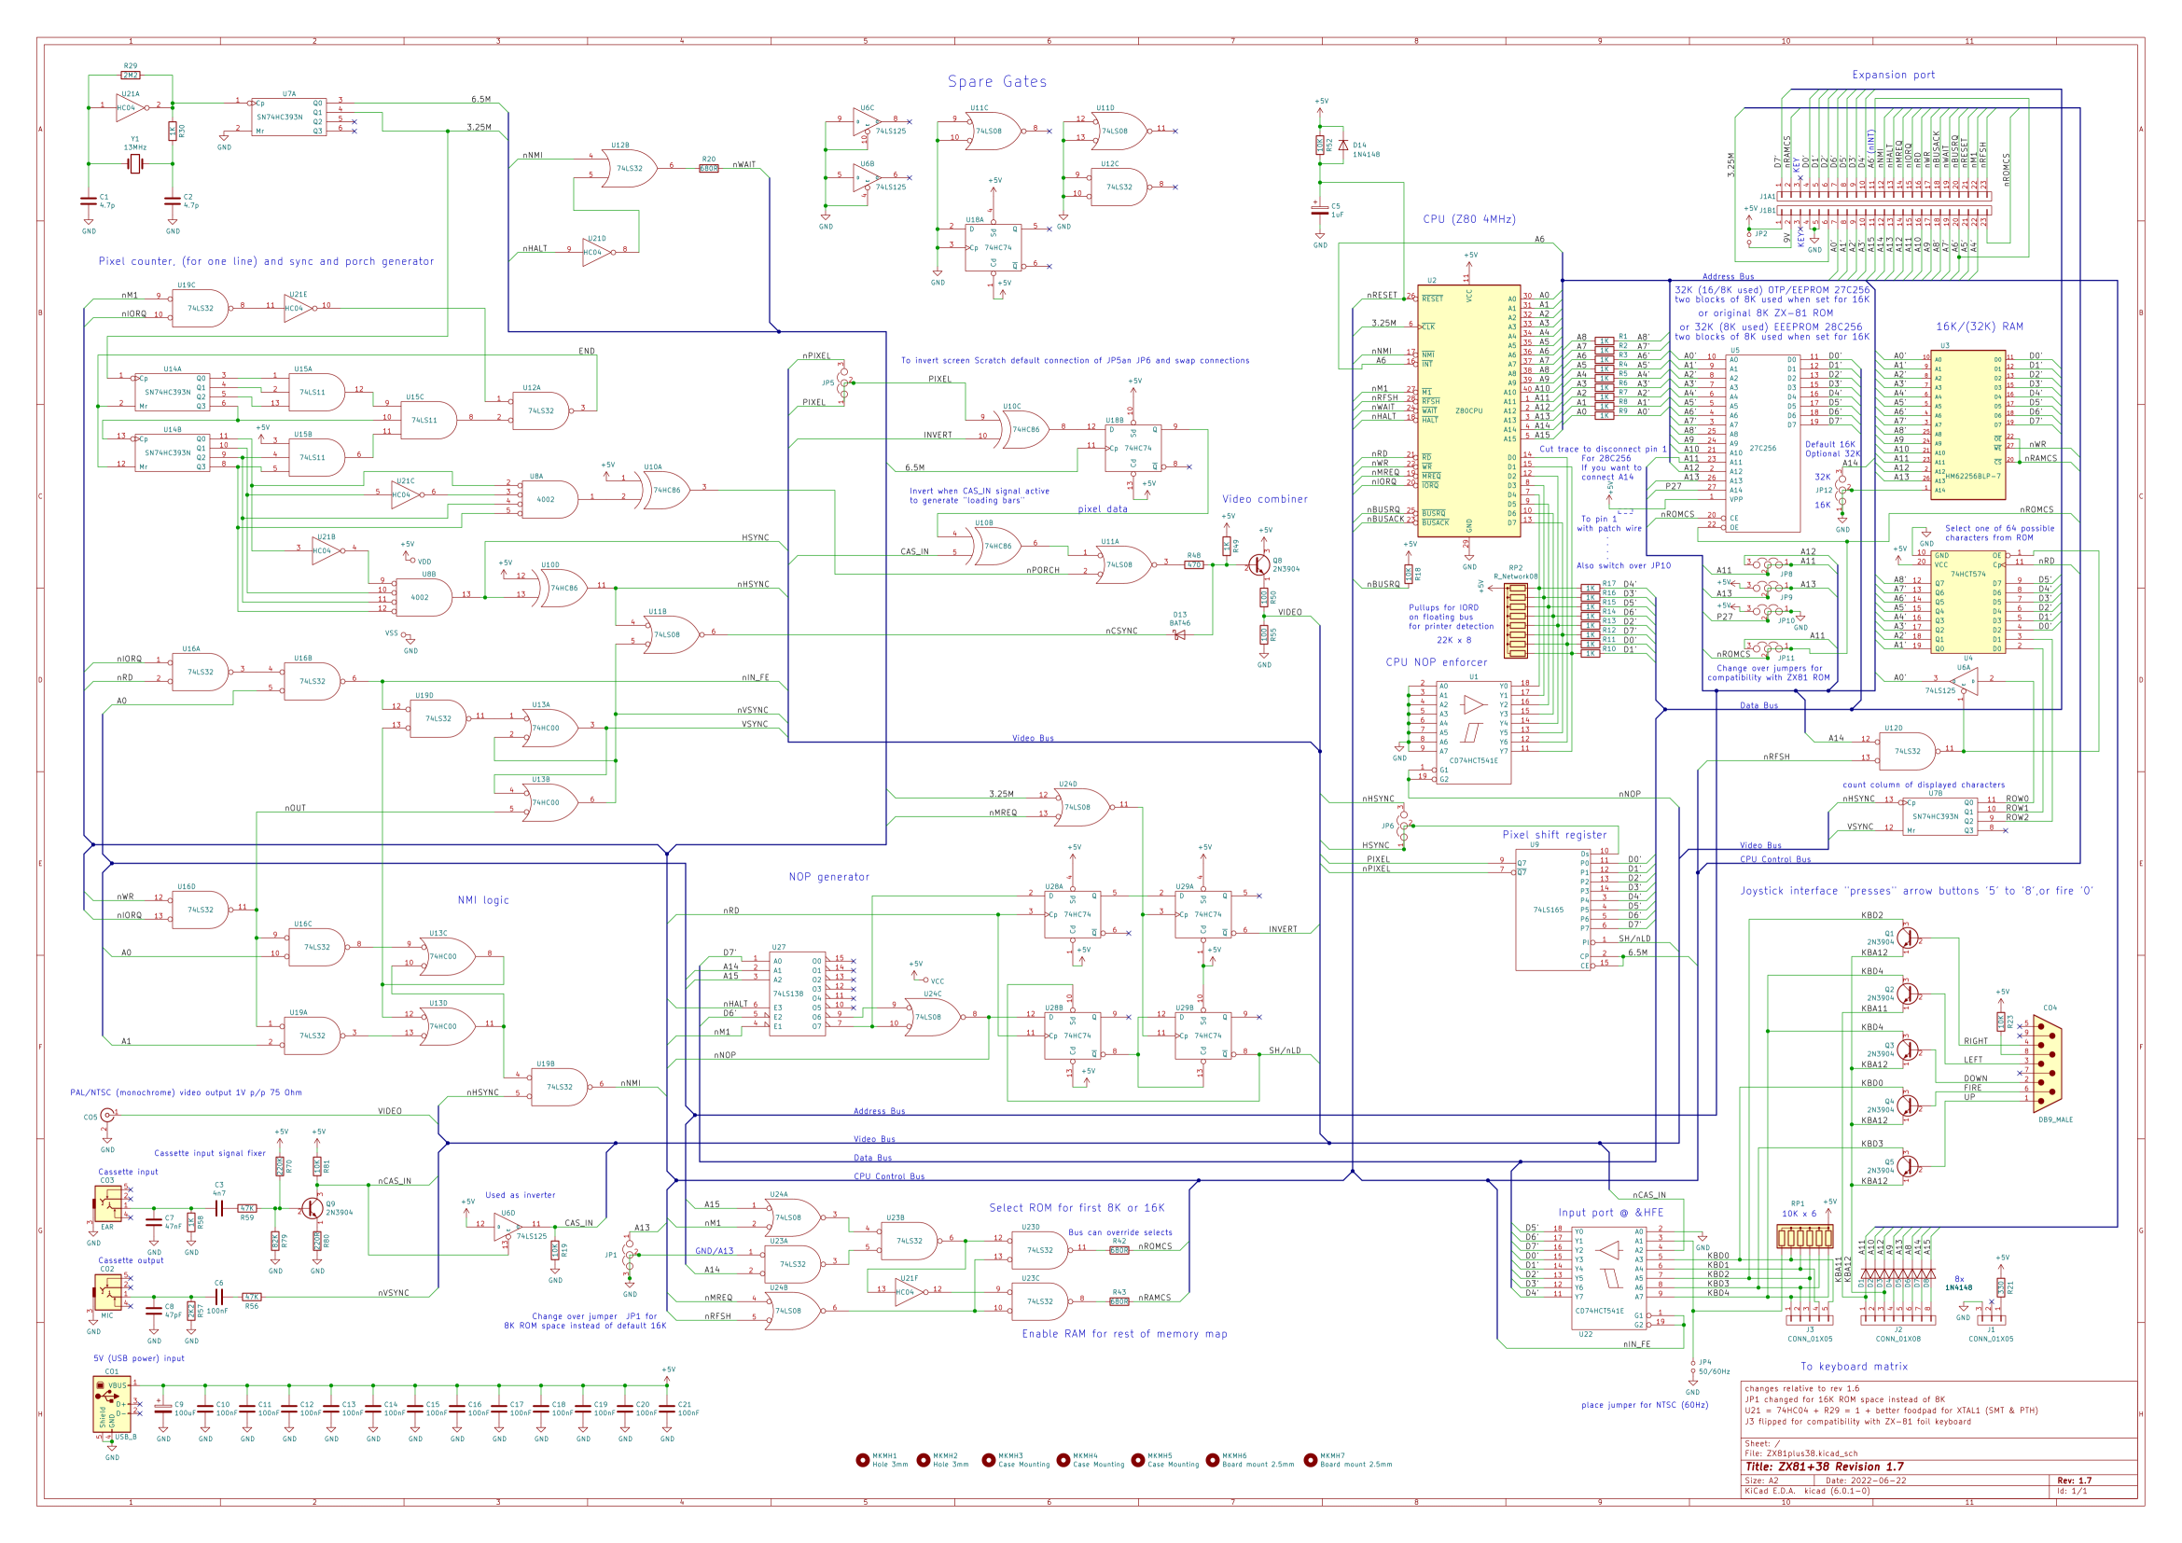The width and height of the screenshot is (2182, 1543).
Task: Select transistor Q8 in the video combiner
Action: click(1260, 564)
